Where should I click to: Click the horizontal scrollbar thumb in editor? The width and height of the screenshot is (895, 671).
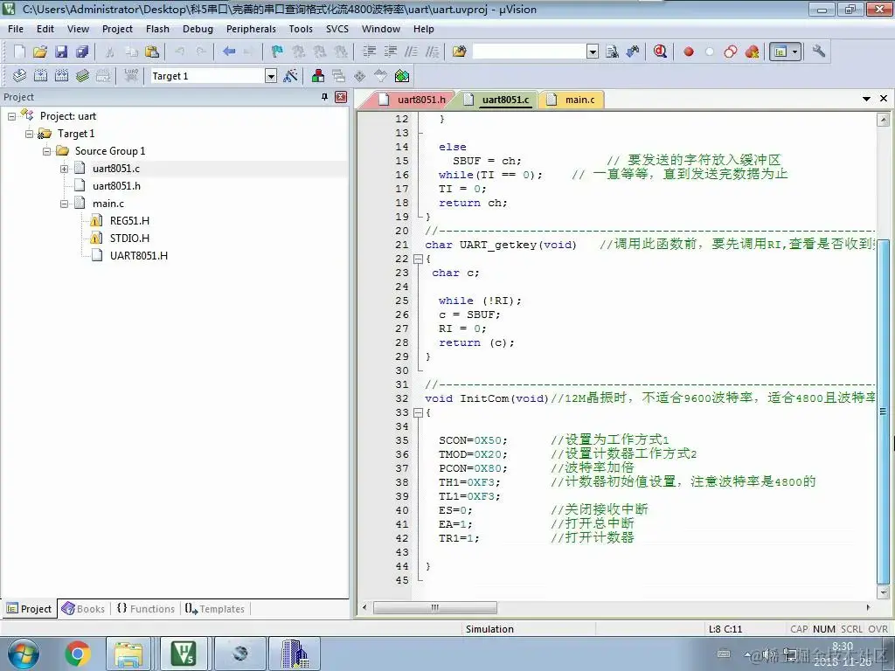tap(435, 608)
